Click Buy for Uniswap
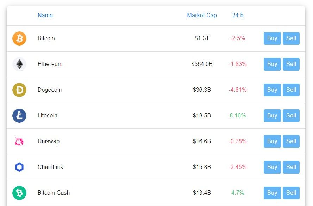Image resolution: width=313 pixels, height=206 pixels. [x=272, y=141]
